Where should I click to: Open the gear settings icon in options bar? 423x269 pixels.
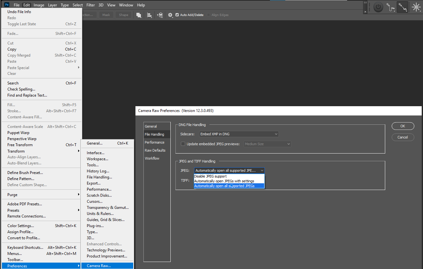coord(170,15)
